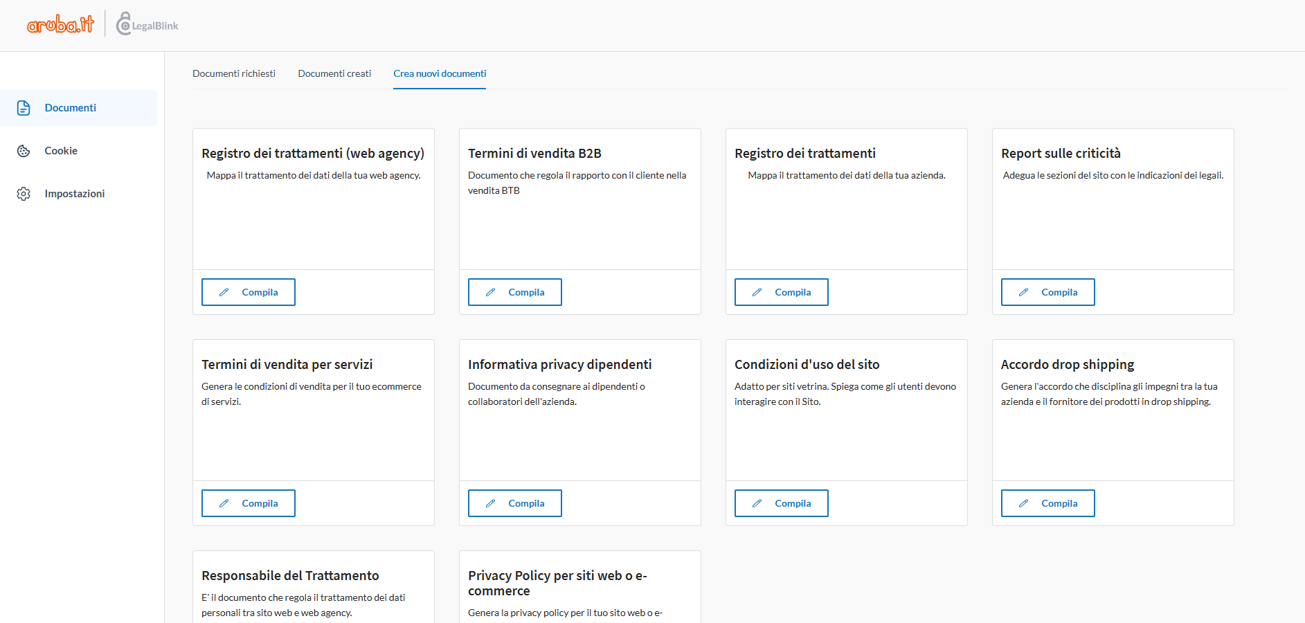
Task: Click pencil icon under Termini di vendita B2B
Action: click(491, 292)
